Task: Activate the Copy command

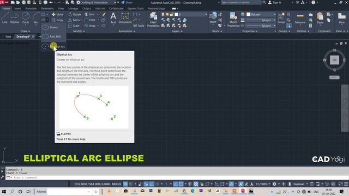Action: [x=57, y=20]
